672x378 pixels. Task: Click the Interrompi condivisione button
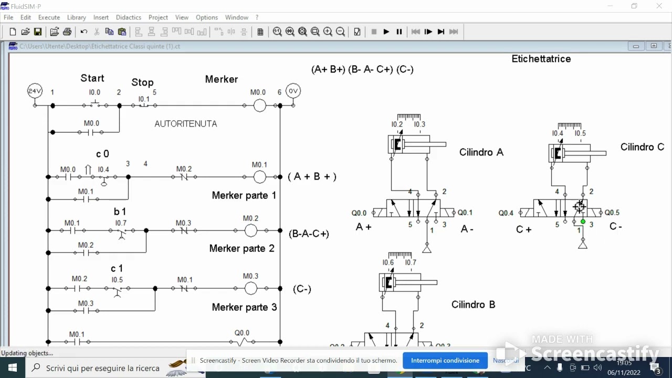click(445, 361)
